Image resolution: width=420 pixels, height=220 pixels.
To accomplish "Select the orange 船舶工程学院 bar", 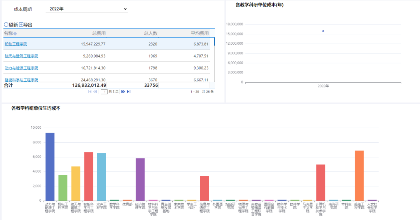I will [359, 175].
